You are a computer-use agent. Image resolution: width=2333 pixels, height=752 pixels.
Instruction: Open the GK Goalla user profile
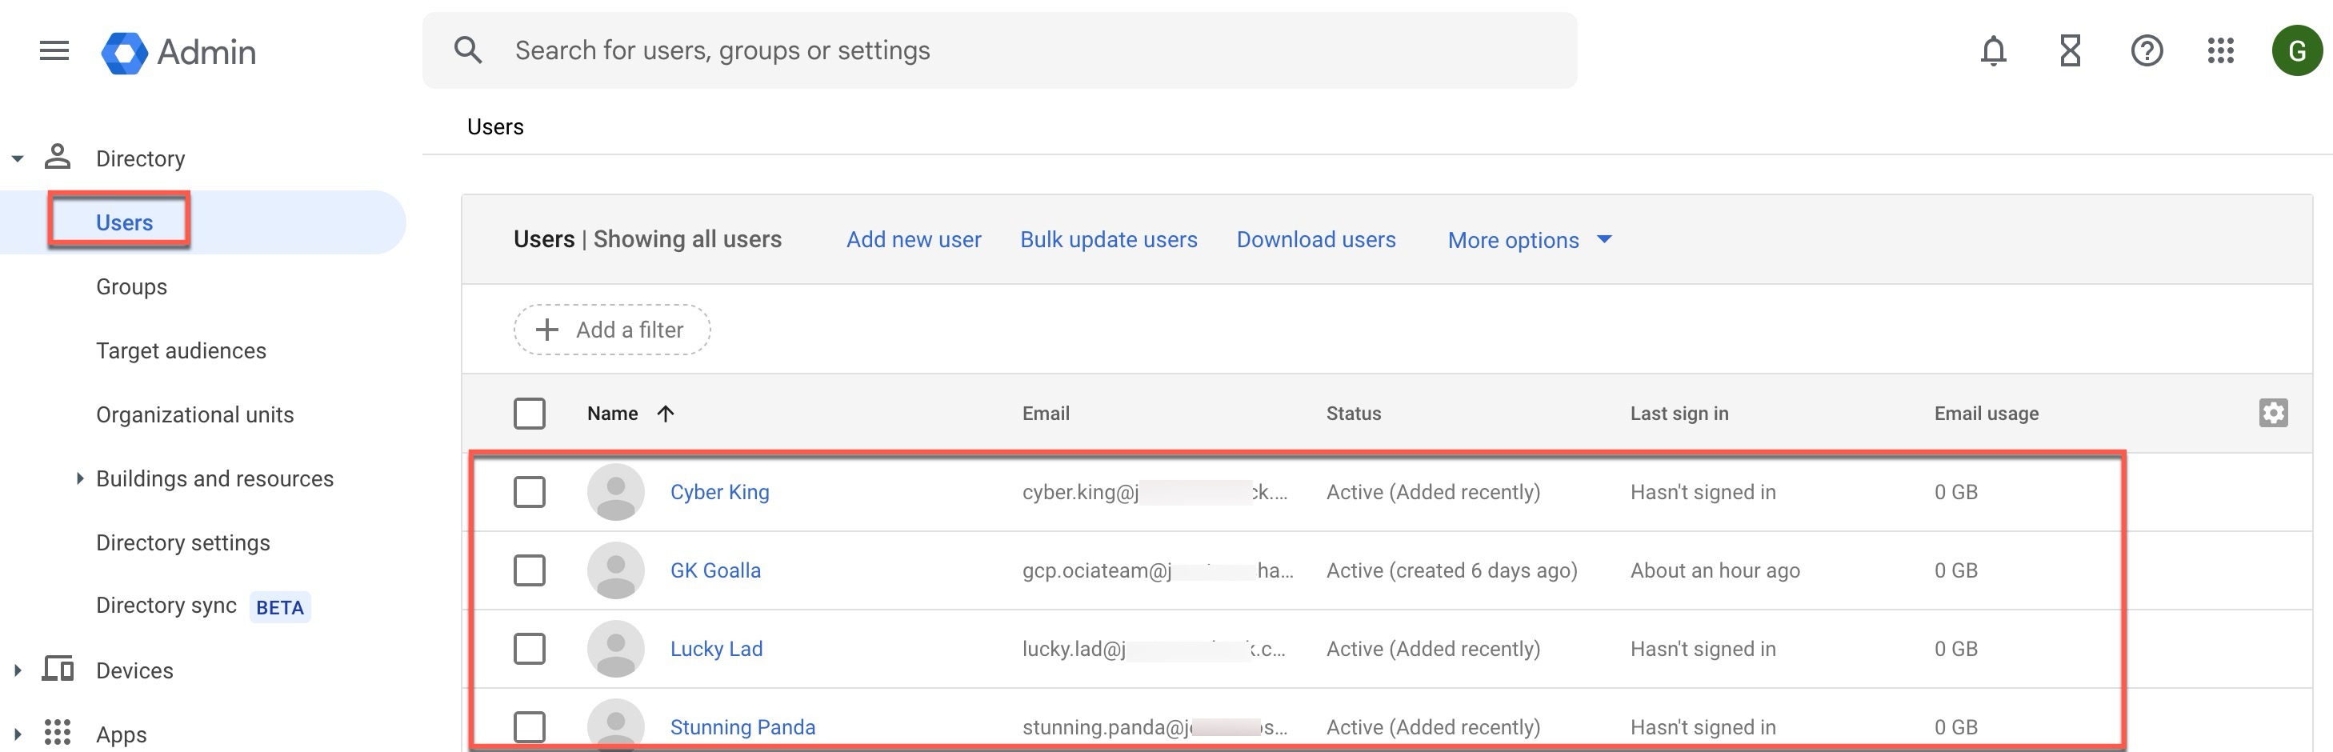pyautogui.click(x=714, y=570)
